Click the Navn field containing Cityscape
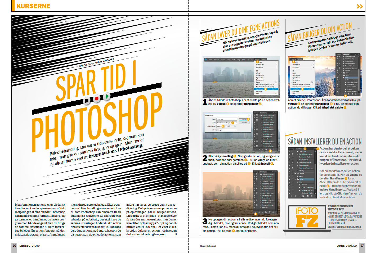This screenshot has height=253, width=376. [x=227, y=119]
